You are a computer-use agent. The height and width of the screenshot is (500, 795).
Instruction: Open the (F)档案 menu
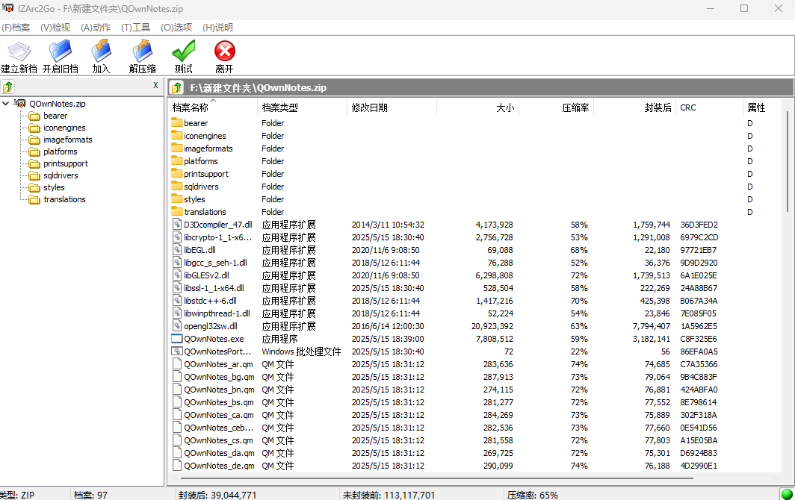[x=16, y=28]
